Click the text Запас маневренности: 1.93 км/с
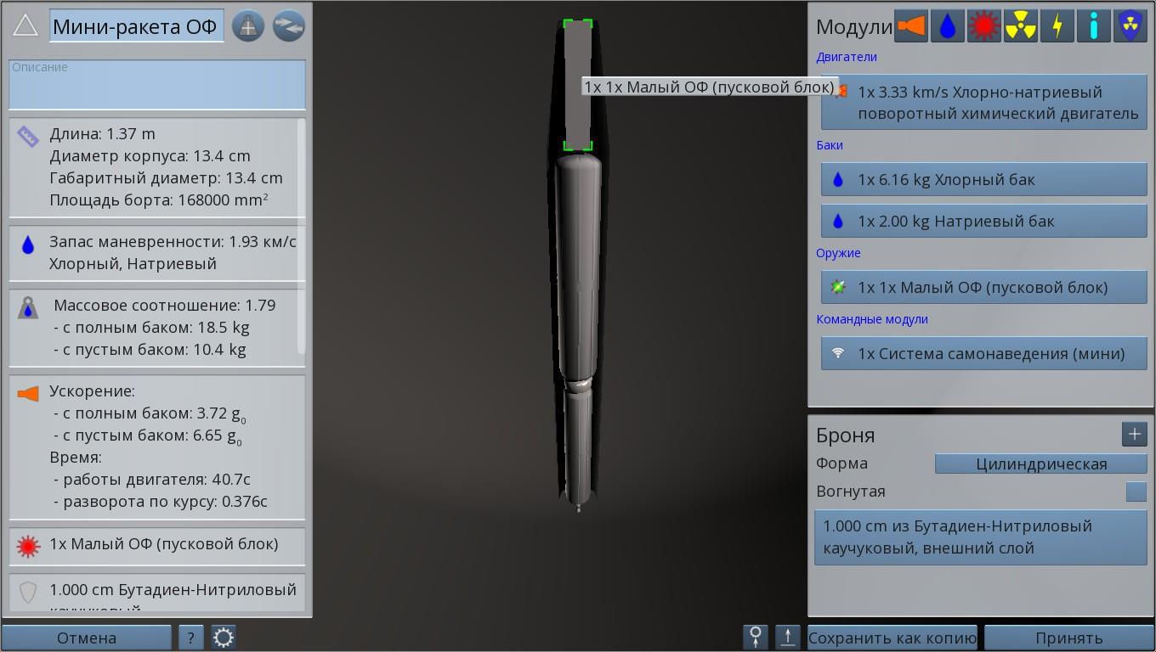The width and height of the screenshot is (1156, 652). 173,242
